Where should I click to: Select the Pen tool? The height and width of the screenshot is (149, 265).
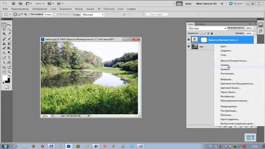coord(4,58)
